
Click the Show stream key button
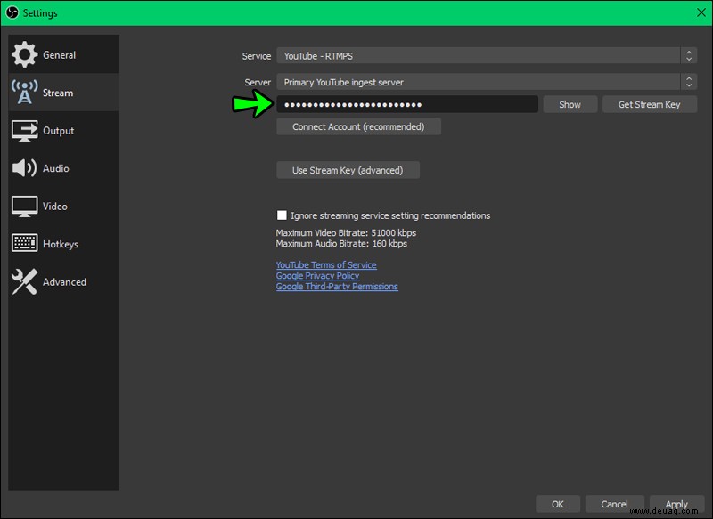[570, 104]
